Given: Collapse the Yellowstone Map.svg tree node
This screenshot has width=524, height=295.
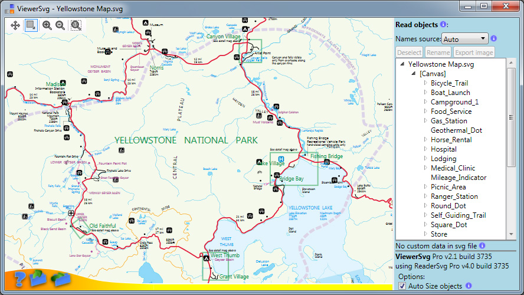Looking at the screenshot, I should coord(402,64).
